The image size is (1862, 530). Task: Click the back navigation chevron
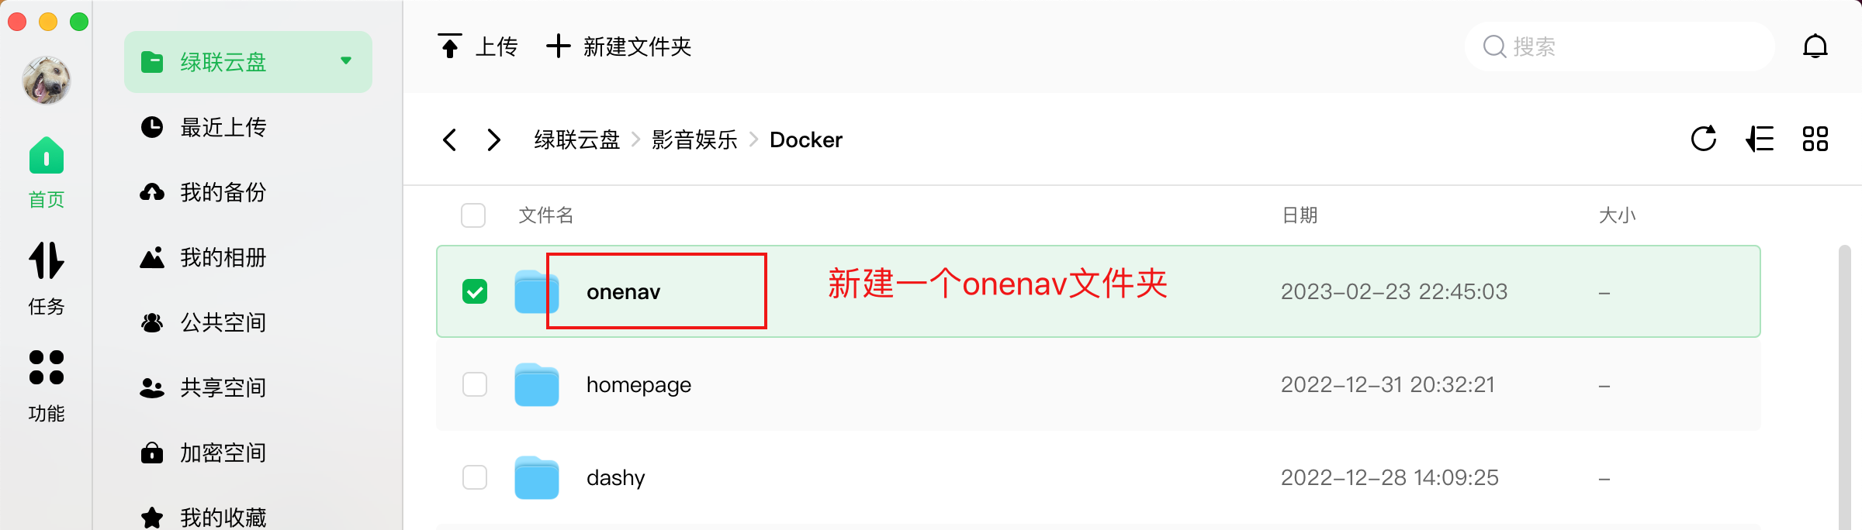coord(450,139)
